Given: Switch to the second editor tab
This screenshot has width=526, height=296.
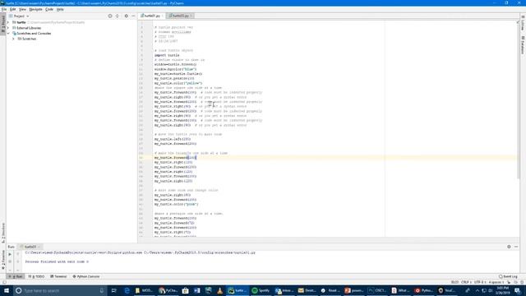Looking at the screenshot, I should tap(179, 16).
